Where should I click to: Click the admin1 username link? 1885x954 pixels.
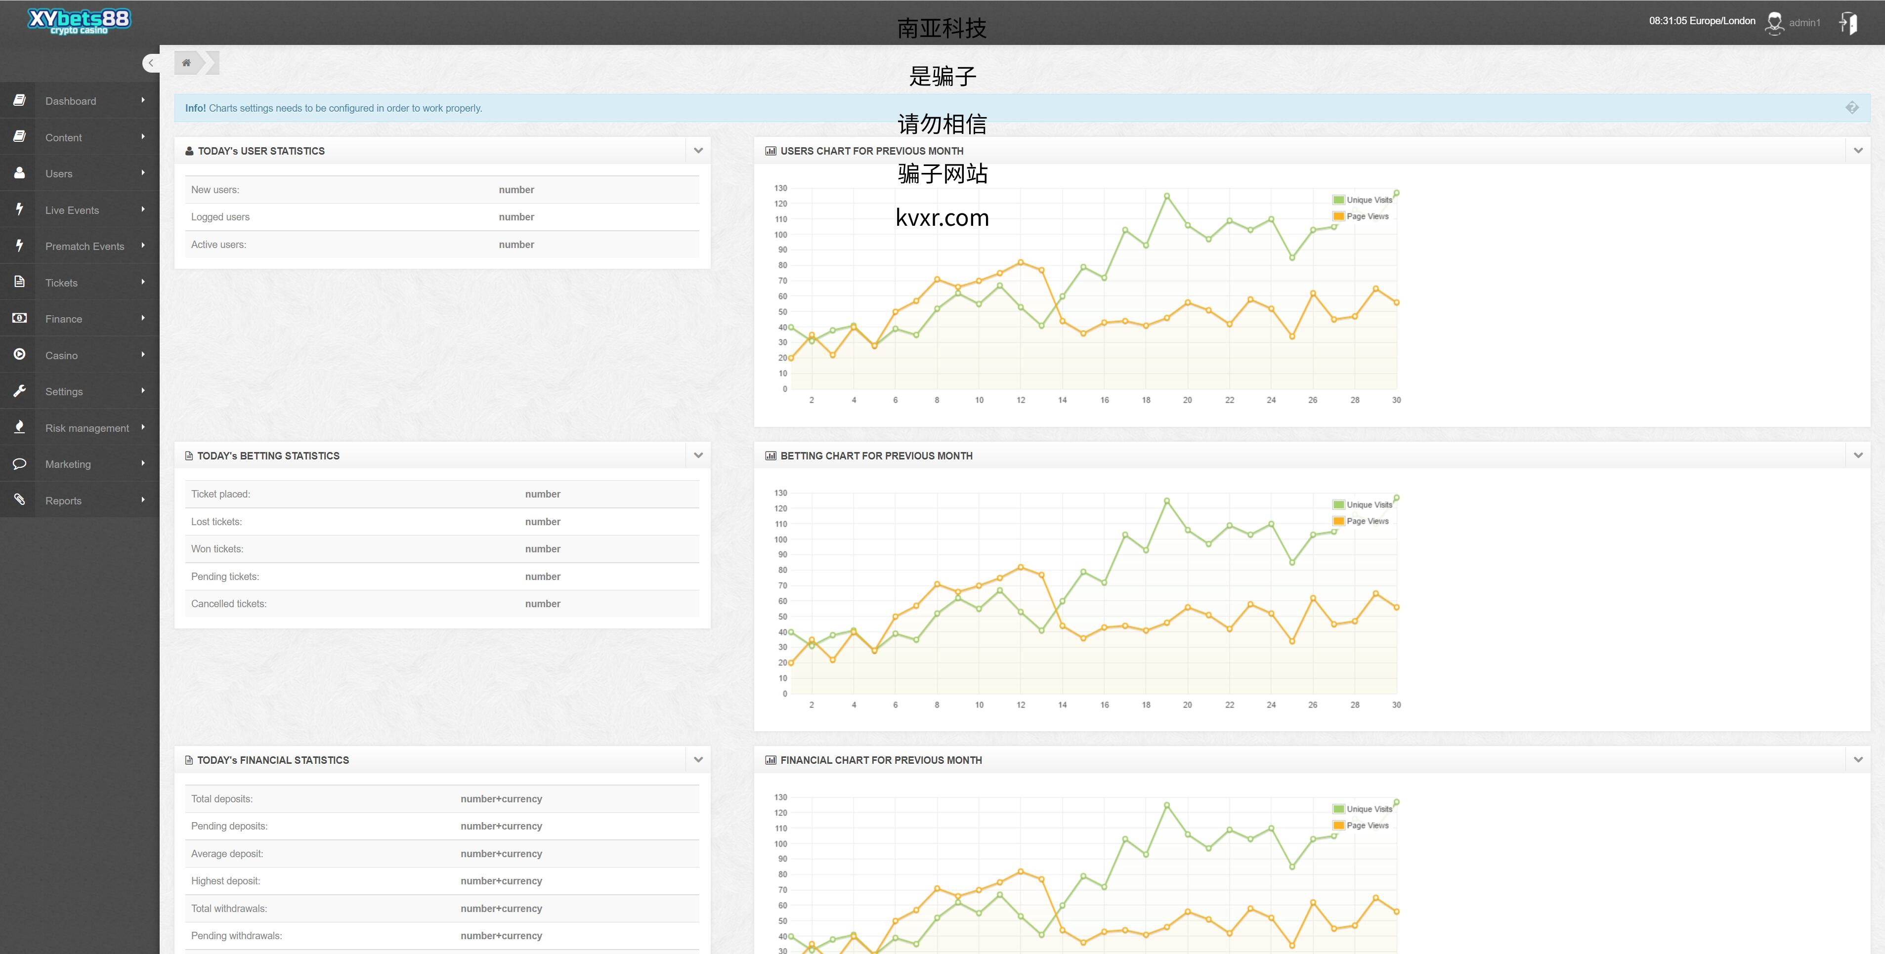pyautogui.click(x=1804, y=23)
